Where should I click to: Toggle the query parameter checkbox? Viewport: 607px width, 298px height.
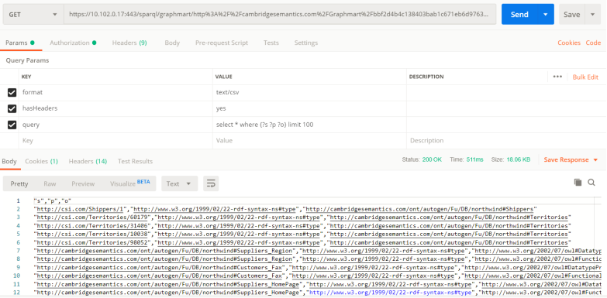tap(12, 125)
